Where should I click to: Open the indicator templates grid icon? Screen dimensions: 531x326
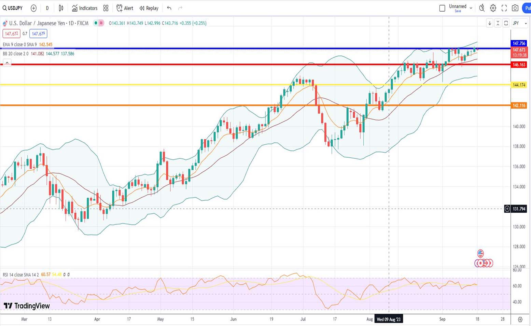(106, 8)
